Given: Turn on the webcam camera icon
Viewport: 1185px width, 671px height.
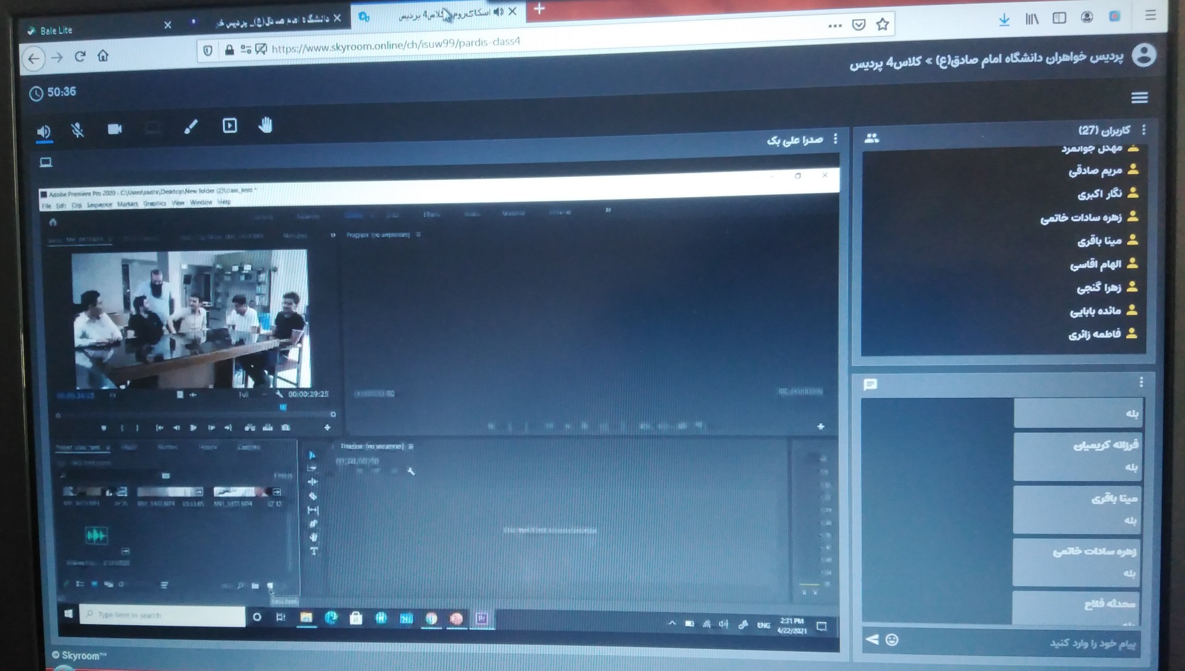Looking at the screenshot, I should click(114, 129).
